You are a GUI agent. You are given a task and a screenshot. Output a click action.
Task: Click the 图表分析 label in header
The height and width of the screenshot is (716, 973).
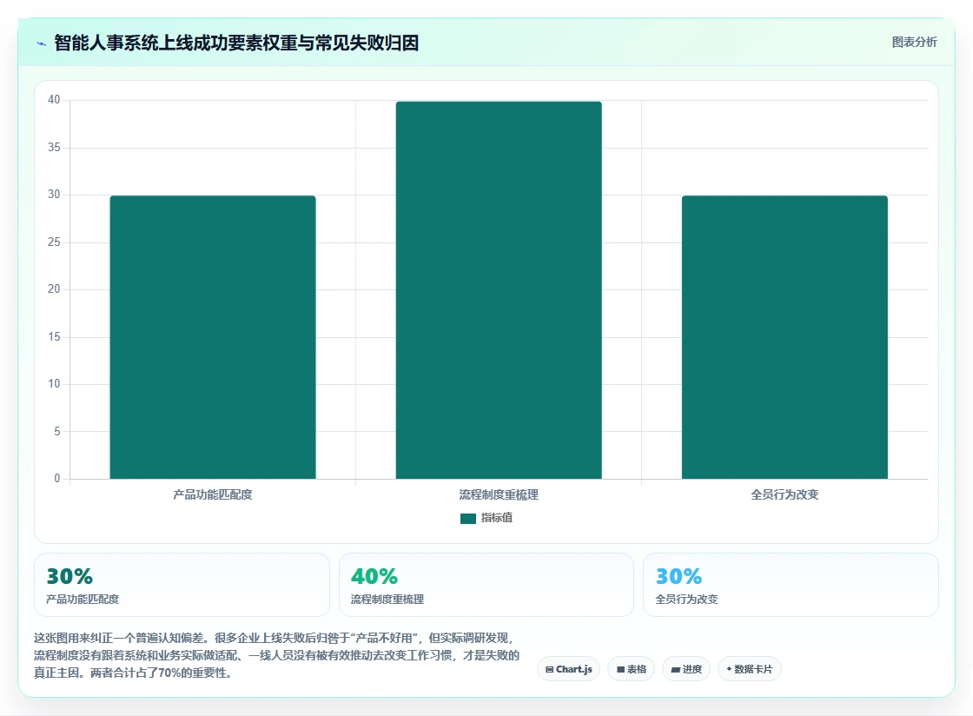914,43
